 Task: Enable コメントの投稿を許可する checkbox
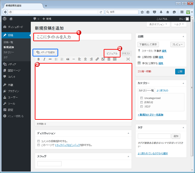(39, 141)
